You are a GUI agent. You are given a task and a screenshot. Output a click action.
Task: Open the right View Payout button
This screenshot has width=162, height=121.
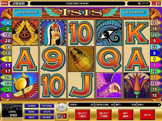[134, 13]
